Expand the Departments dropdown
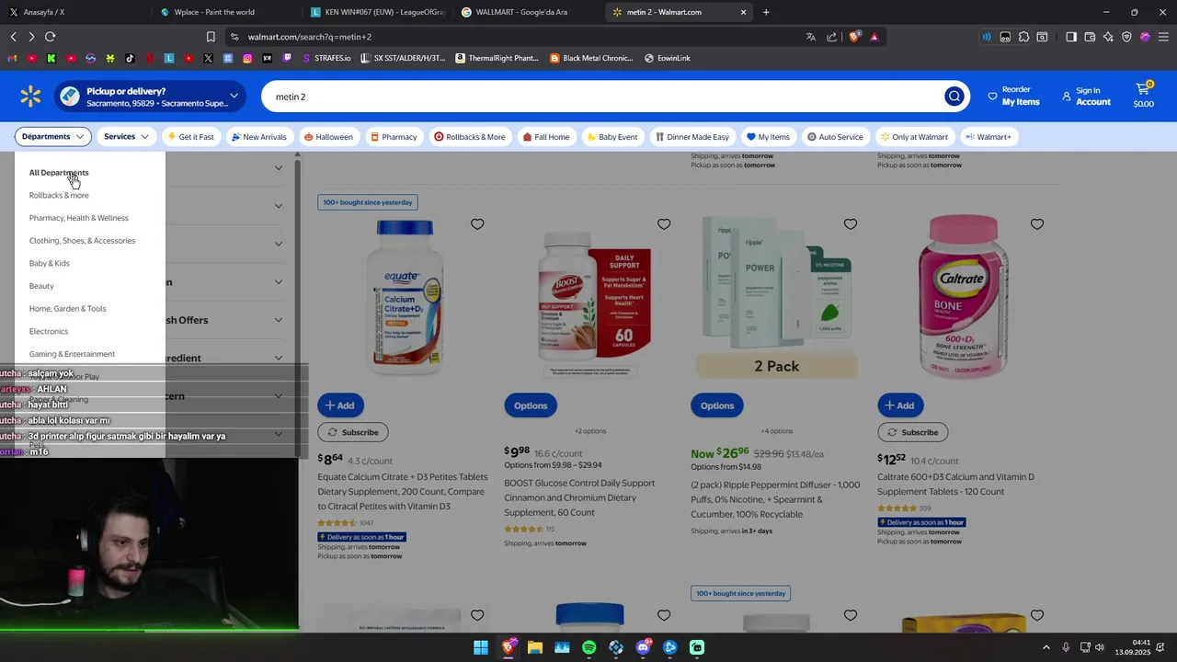This screenshot has width=1177, height=662. [x=52, y=137]
